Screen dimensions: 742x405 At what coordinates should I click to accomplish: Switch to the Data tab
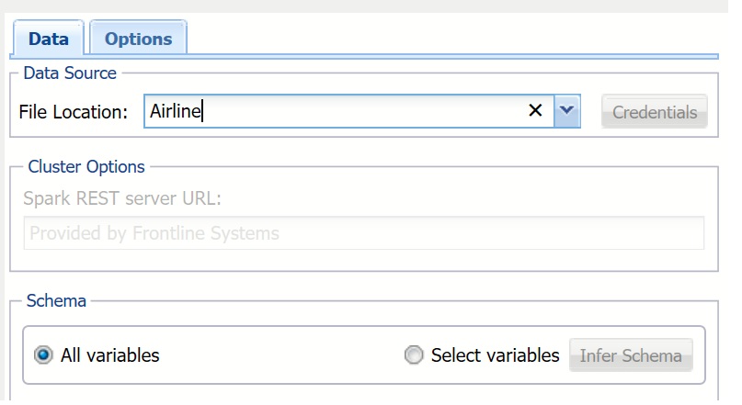click(x=48, y=39)
